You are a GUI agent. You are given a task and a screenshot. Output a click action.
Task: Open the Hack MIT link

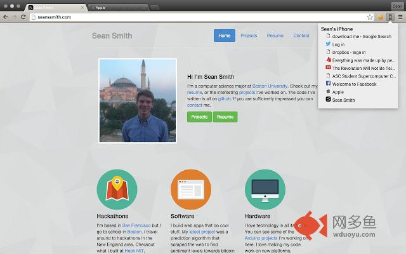tap(134, 251)
